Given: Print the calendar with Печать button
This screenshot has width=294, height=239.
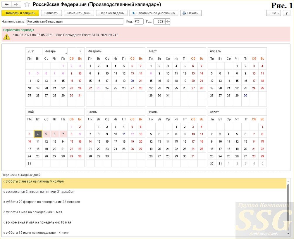Looking at the screenshot, I should point(191,13).
